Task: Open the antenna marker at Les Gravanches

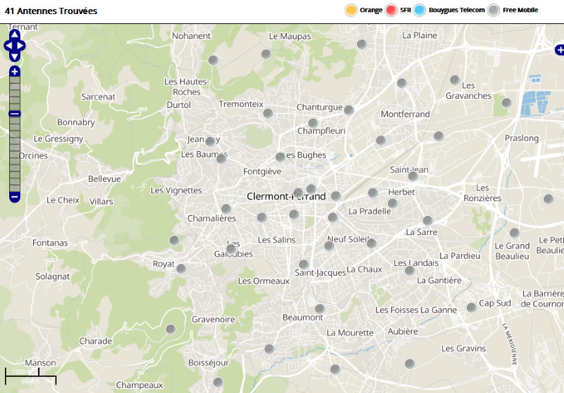Action: 455,80
